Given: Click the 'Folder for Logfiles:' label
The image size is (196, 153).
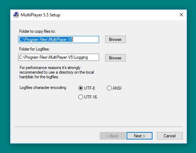Looking at the screenshot, I should tap(35, 49).
